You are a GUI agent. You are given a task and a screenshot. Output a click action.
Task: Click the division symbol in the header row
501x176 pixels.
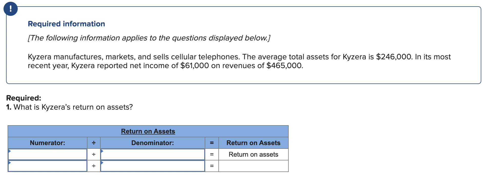coord(94,143)
